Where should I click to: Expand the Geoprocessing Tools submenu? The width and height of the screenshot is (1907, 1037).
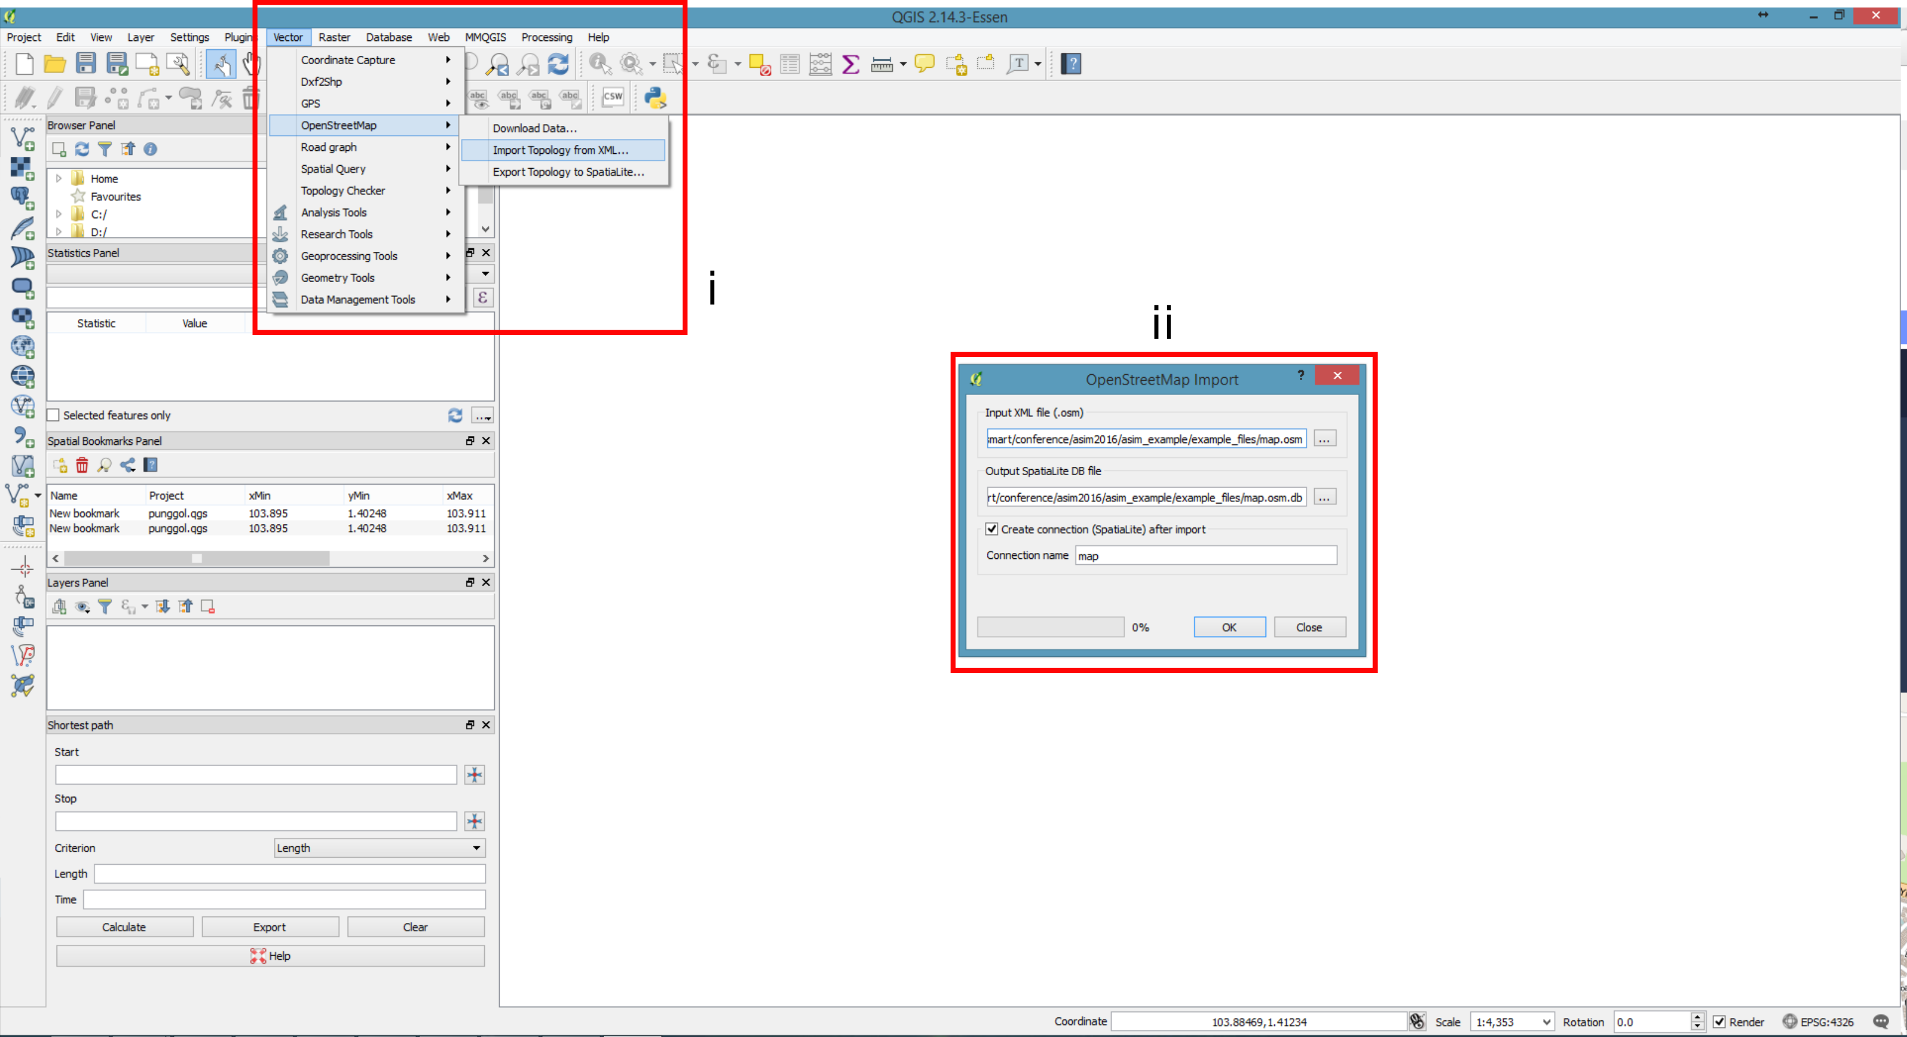(x=367, y=256)
